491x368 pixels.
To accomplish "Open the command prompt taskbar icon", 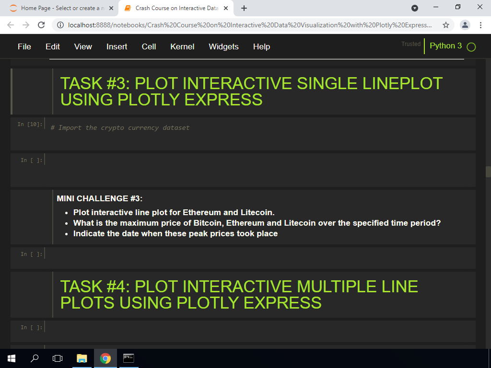I will [x=129, y=358].
